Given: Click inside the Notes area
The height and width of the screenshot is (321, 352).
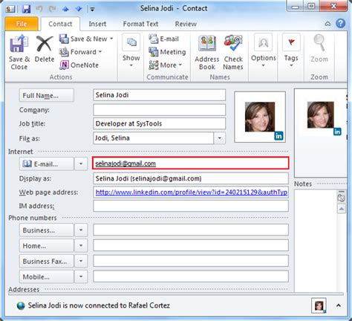Looking at the screenshot, I should click(316, 240).
